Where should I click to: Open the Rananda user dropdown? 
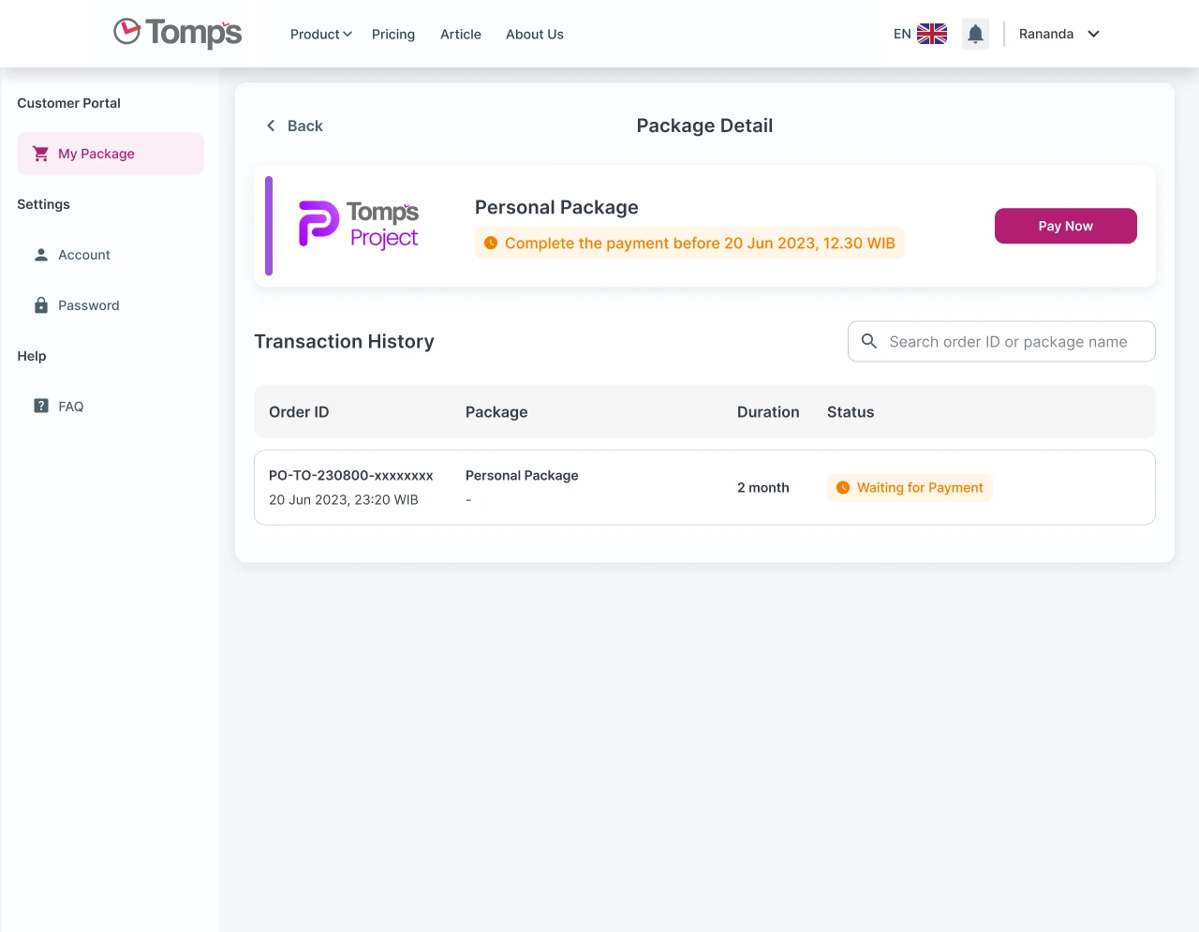[1058, 35]
